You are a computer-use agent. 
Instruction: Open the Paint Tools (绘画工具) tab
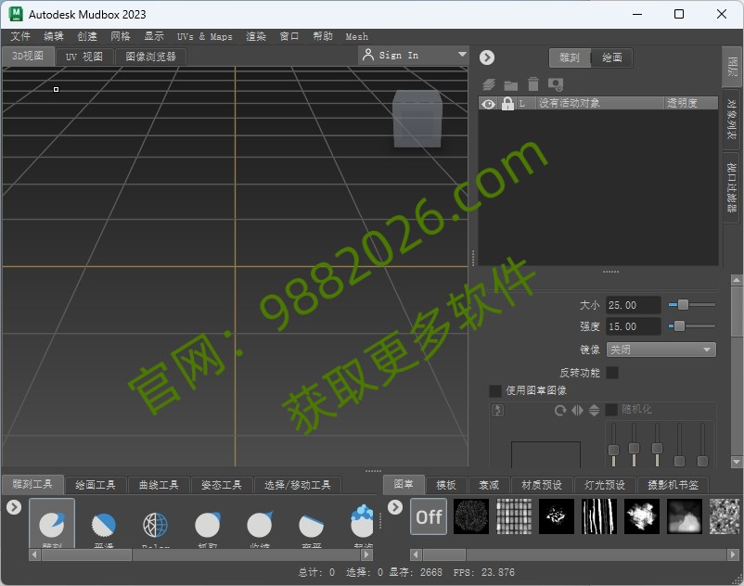point(96,485)
